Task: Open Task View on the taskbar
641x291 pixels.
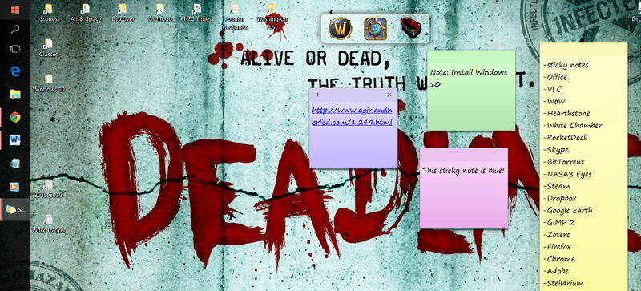Action: pos(15,49)
